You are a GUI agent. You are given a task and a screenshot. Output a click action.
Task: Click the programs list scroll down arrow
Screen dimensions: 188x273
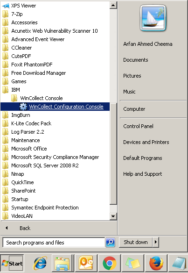(x=113, y=216)
